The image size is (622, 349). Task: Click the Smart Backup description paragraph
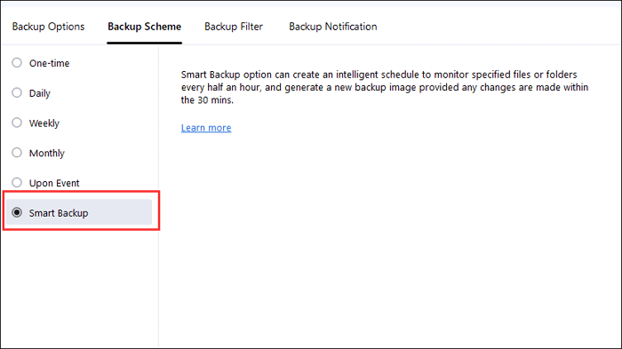click(385, 87)
